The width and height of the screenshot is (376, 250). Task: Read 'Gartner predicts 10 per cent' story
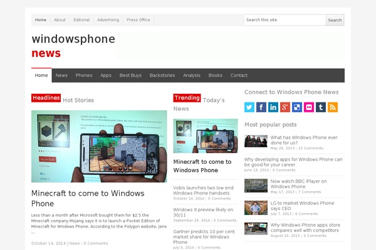click(x=204, y=237)
